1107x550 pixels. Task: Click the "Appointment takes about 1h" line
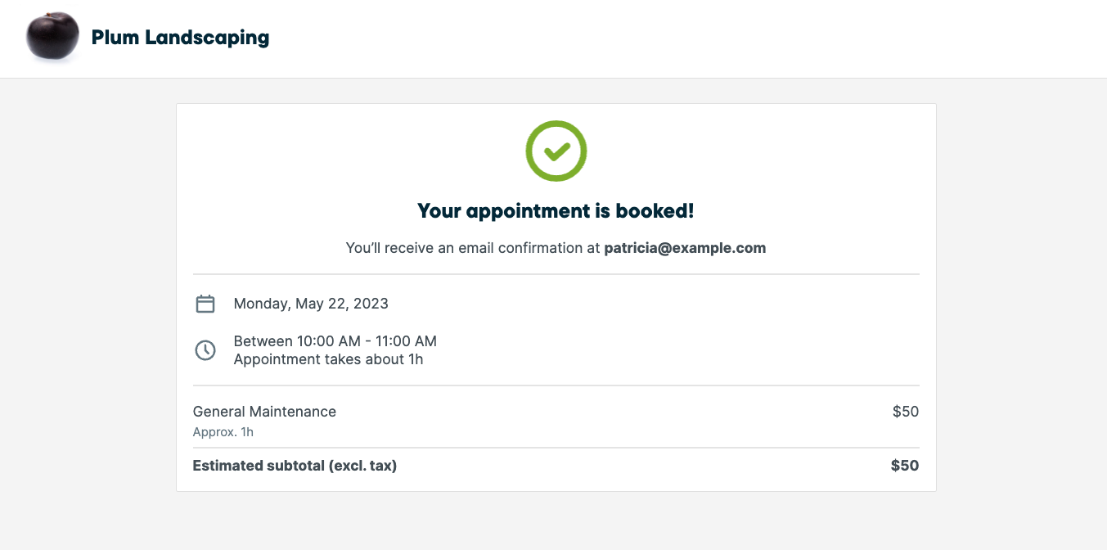(x=328, y=359)
